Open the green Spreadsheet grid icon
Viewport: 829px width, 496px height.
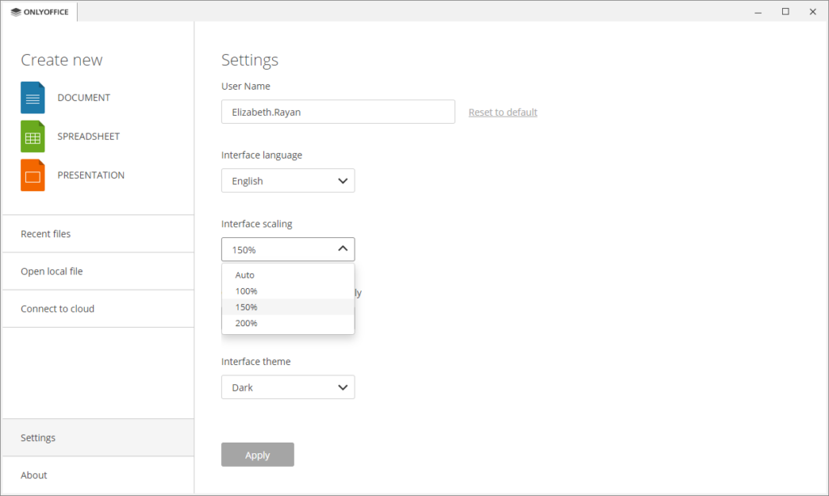32,136
